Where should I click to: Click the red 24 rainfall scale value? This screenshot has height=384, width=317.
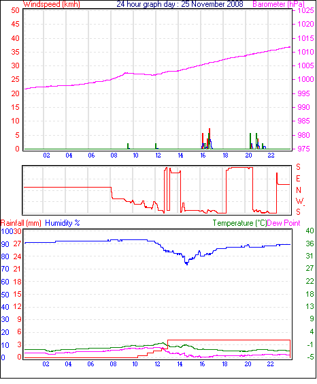17,256
